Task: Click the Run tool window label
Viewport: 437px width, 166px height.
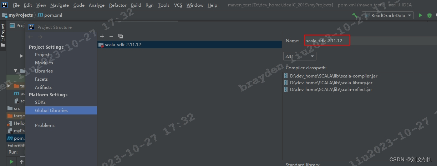Action: pyautogui.click(x=13, y=152)
